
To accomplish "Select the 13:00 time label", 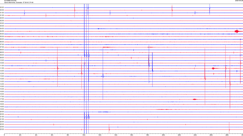I will (x=2, y=76).
